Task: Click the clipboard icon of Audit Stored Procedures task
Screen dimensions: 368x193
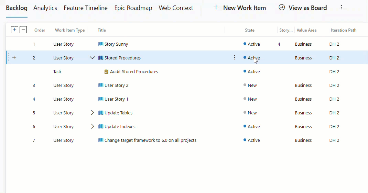Action: click(106, 71)
